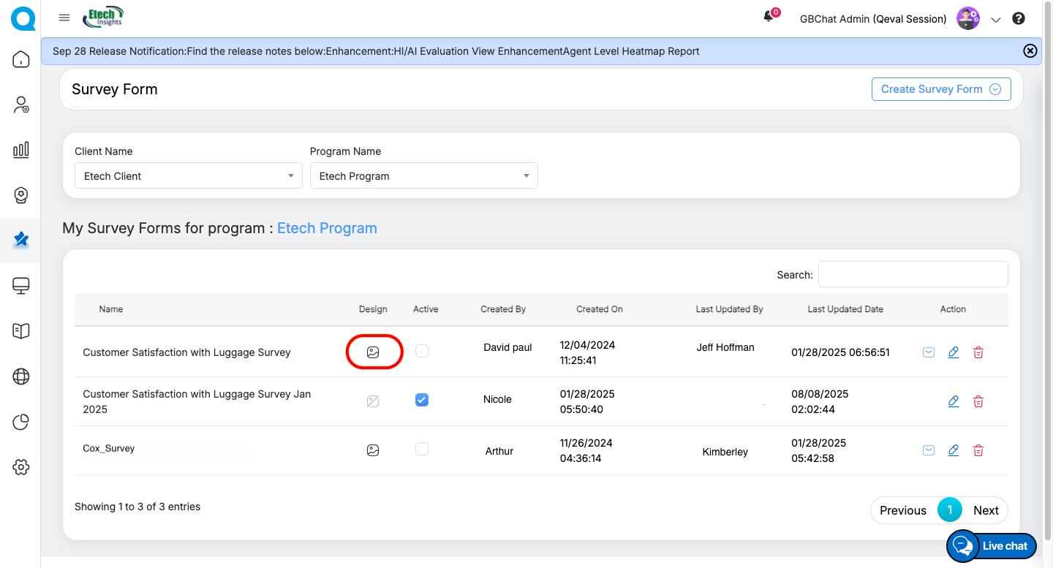
Task: Open the notification bell
Action: [769, 17]
